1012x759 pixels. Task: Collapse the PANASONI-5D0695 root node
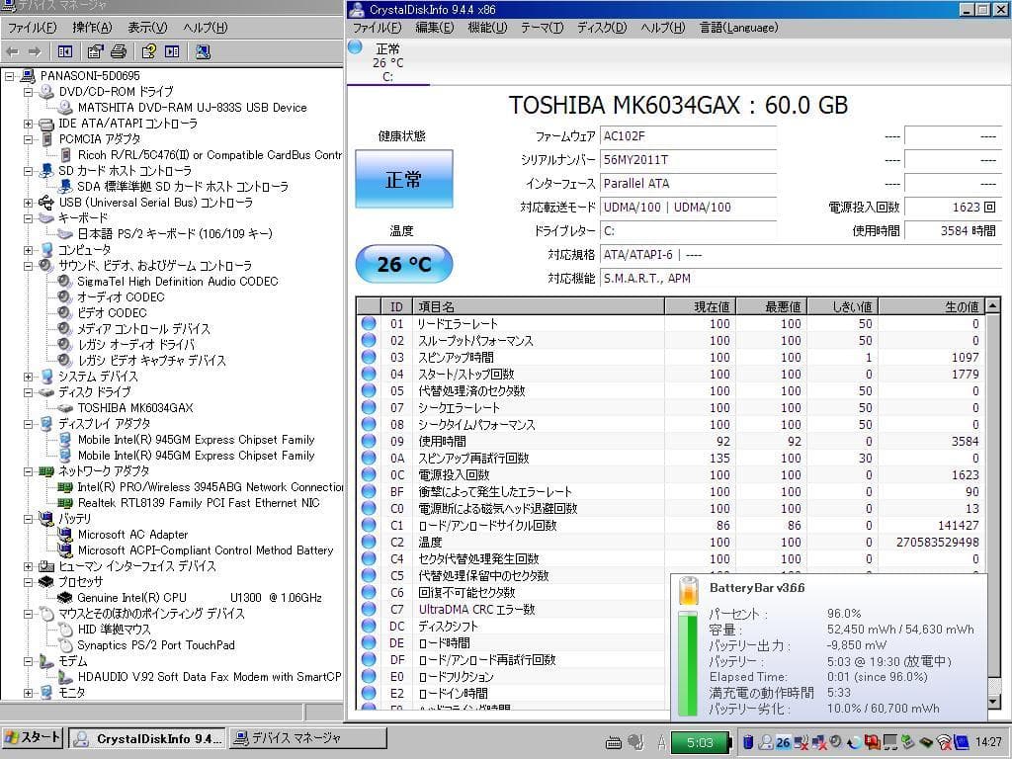(x=10, y=76)
